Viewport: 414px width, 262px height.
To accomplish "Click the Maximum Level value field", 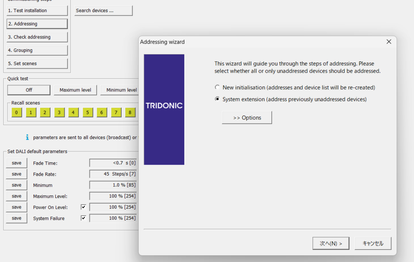I will (113, 196).
